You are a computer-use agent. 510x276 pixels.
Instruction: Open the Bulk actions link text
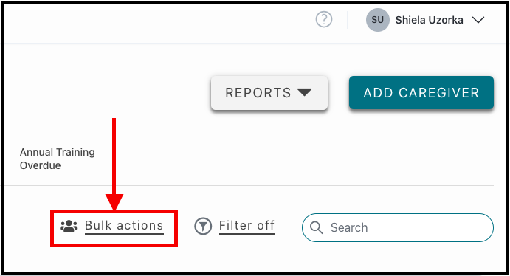pyautogui.click(x=124, y=225)
